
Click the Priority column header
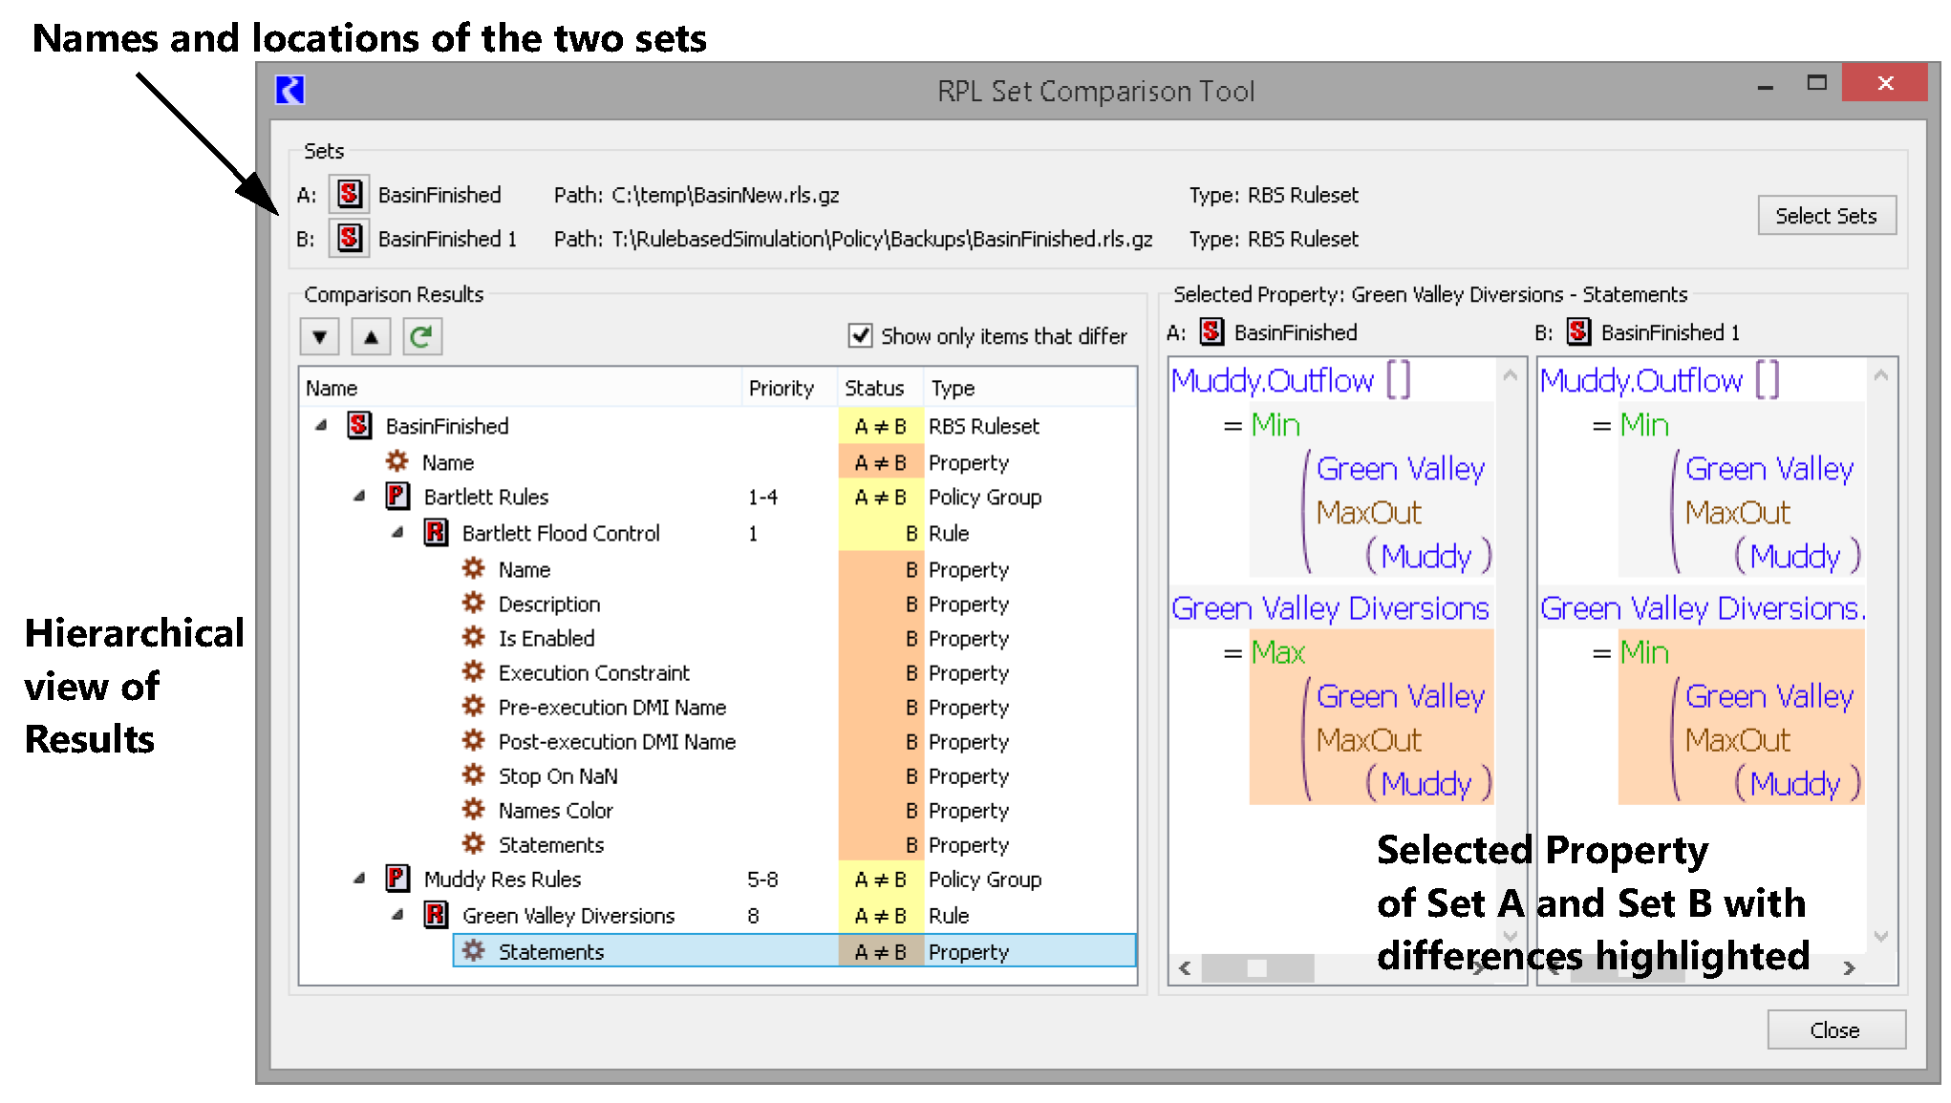coord(781,388)
